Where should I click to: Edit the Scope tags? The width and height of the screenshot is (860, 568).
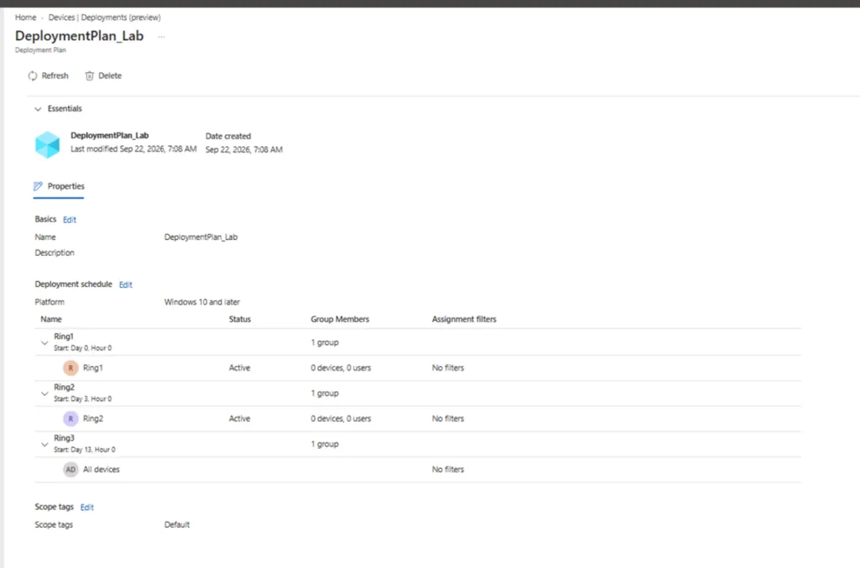87,508
